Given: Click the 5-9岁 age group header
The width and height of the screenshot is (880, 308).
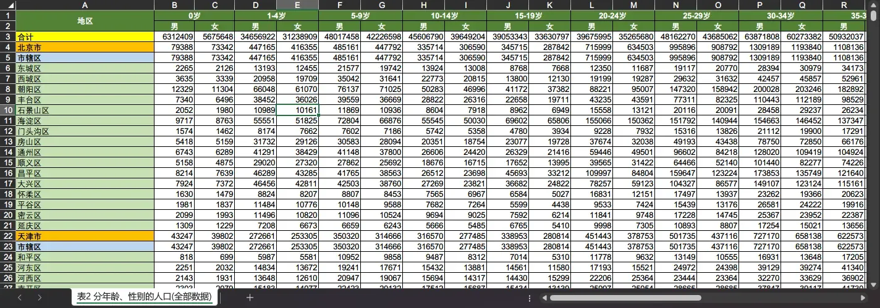Looking at the screenshot, I should point(361,15).
